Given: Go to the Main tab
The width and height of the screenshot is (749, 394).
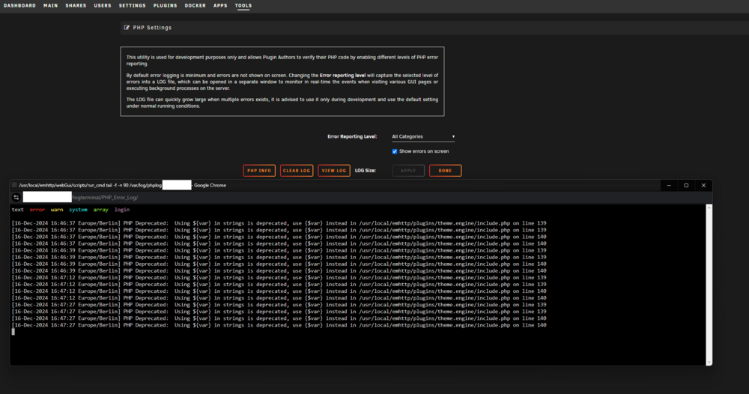Looking at the screenshot, I should [x=51, y=6].
